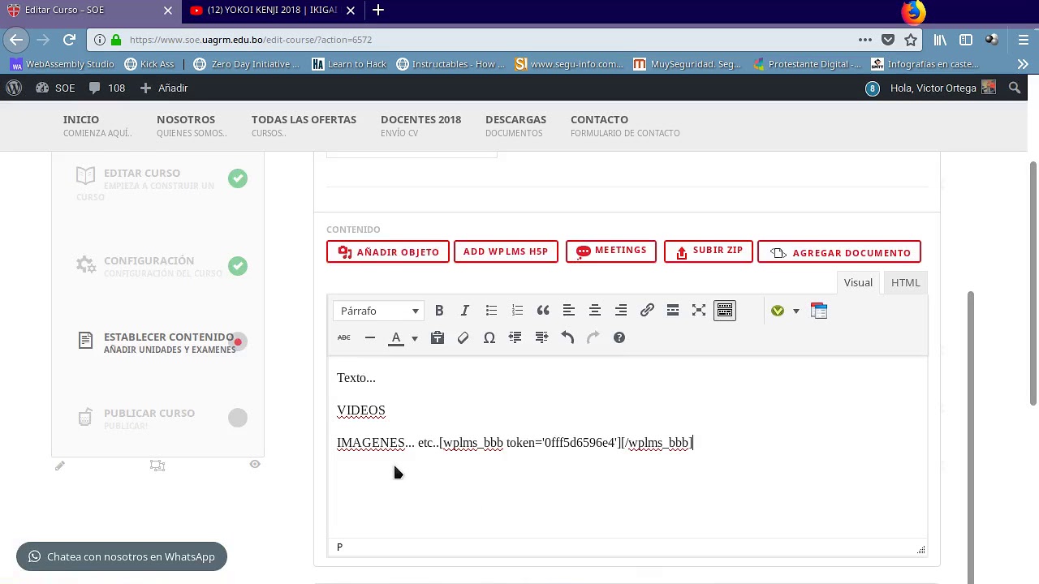This screenshot has width=1039, height=584.
Task: Bookmark this page with the star
Action: coord(911,40)
